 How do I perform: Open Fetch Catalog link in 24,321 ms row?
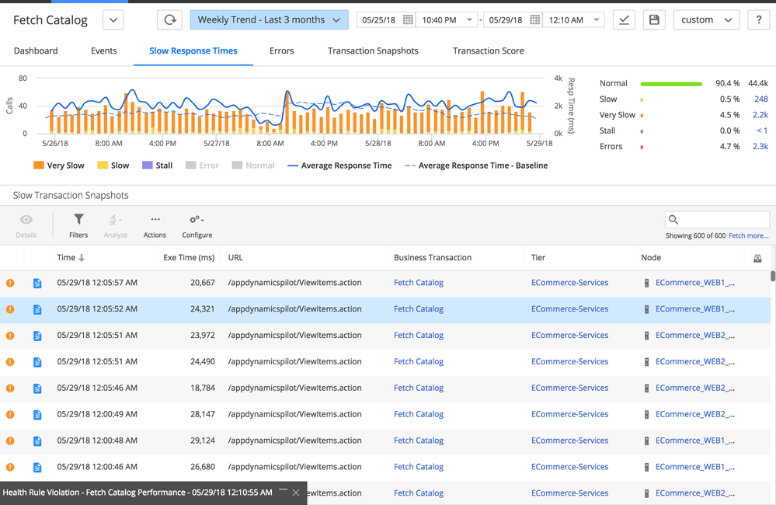tap(419, 309)
